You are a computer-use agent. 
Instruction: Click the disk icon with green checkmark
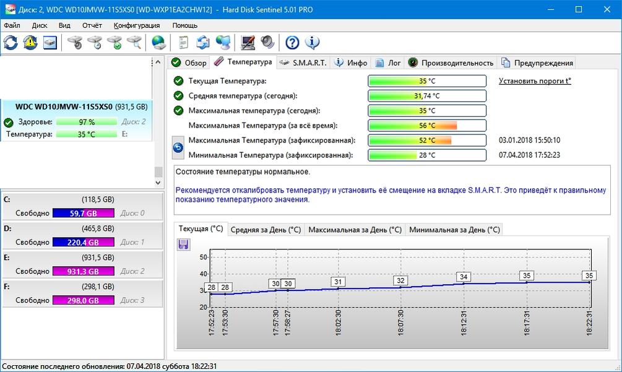coord(114,43)
